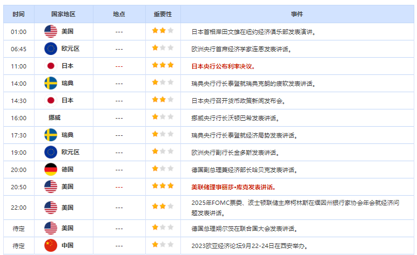Image resolution: width=417 pixels, height=255 pixels.
Task: Select event 2023欧亚经济论坛9月22-24日在西安举办
Action: [250, 246]
